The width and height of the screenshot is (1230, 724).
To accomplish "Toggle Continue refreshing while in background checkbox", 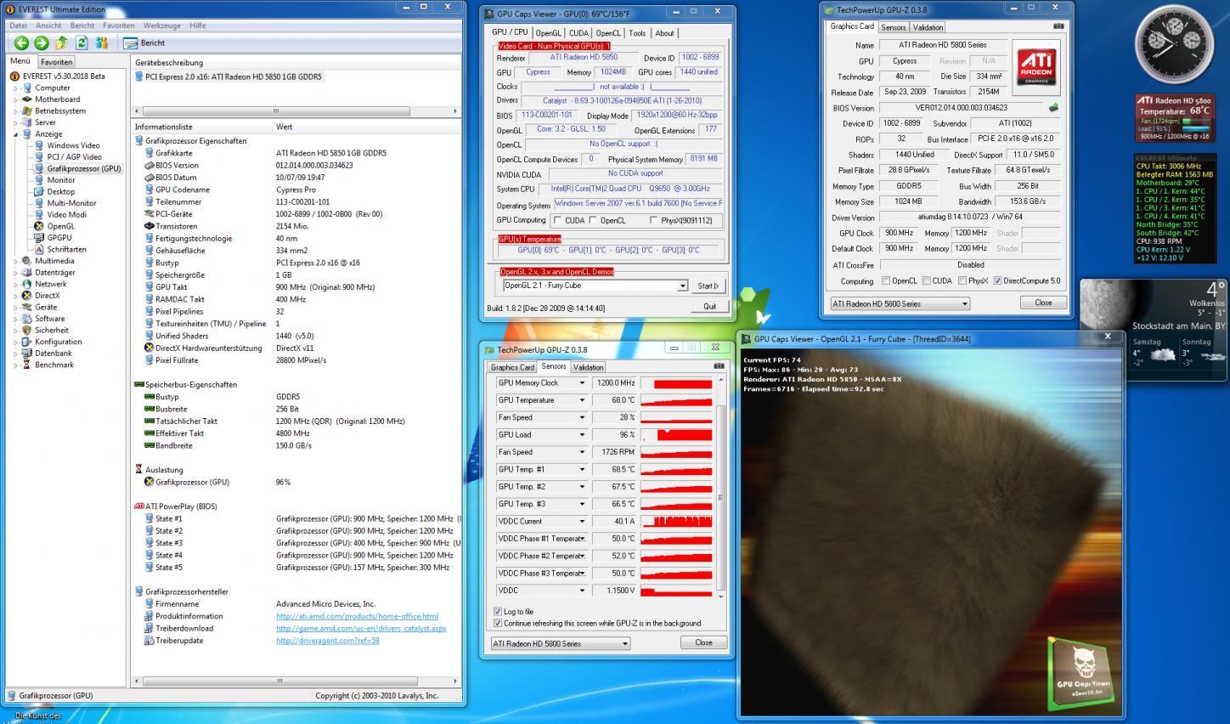I will tap(498, 623).
